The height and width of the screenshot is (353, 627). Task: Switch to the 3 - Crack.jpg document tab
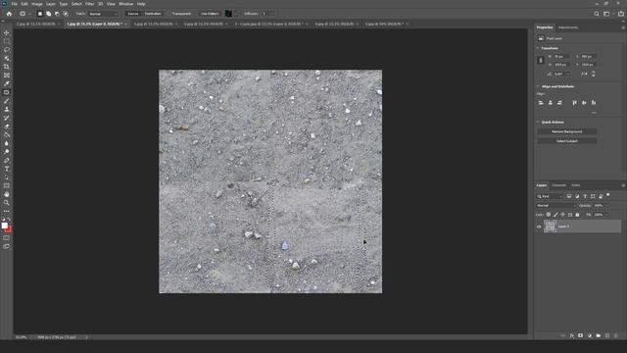click(x=268, y=24)
